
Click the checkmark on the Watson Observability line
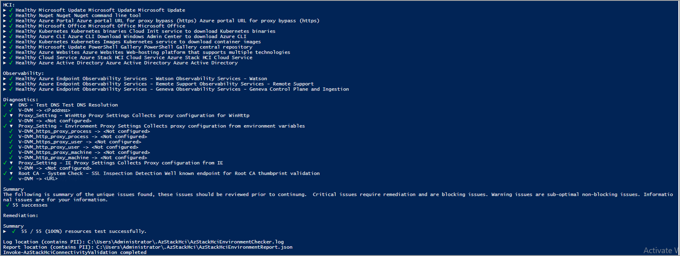(11, 78)
